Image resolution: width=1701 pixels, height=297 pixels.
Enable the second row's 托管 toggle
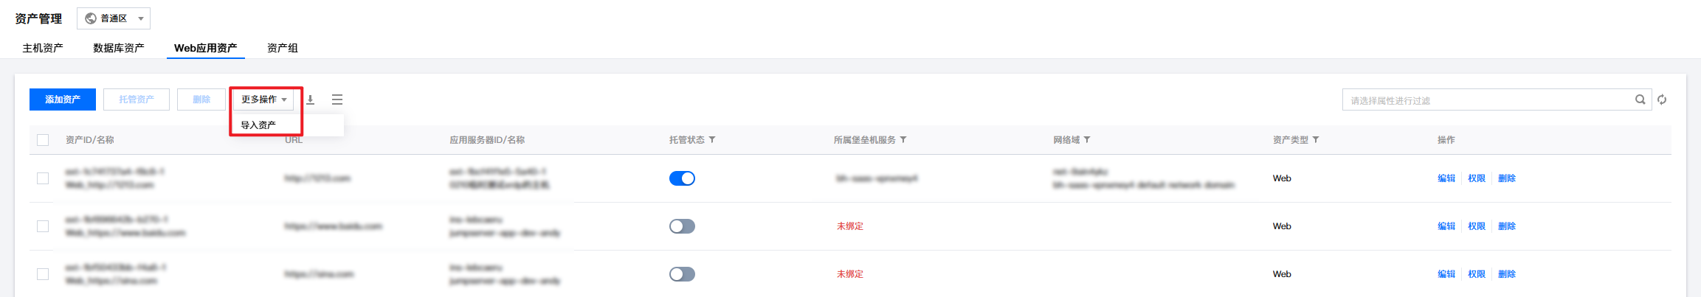tap(682, 226)
